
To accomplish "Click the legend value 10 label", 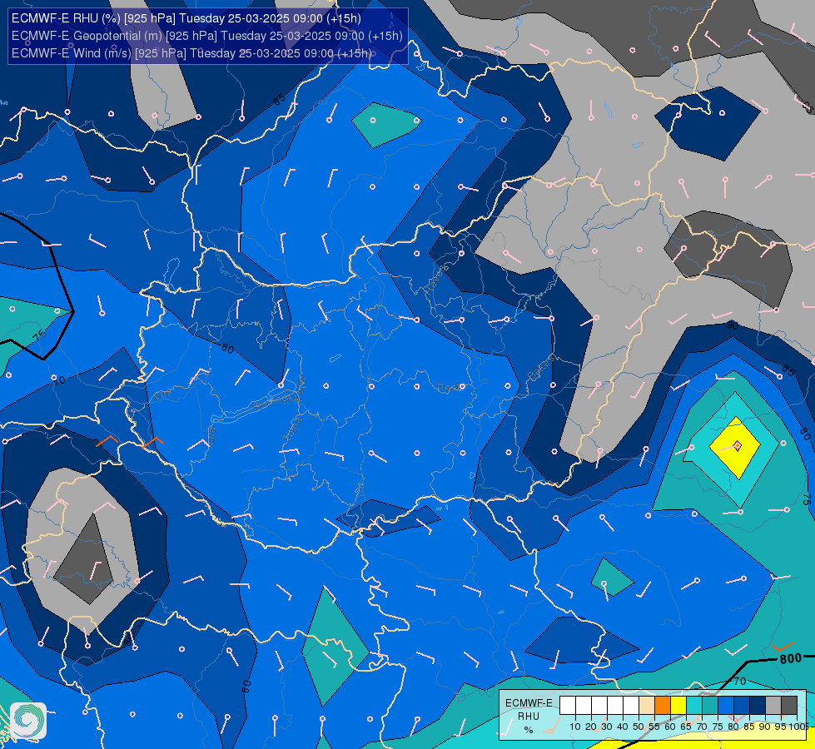I will pos(575,727).
